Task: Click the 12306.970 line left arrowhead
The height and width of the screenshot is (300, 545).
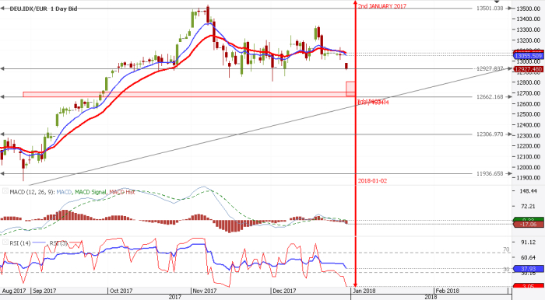Action: coord(2,134)
